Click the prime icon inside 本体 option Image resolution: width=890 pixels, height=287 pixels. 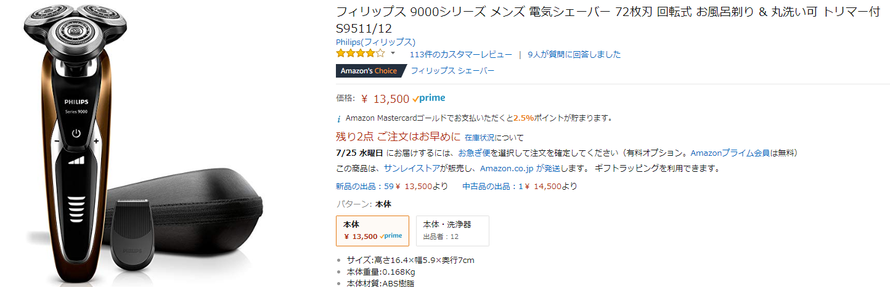(391, 236)
